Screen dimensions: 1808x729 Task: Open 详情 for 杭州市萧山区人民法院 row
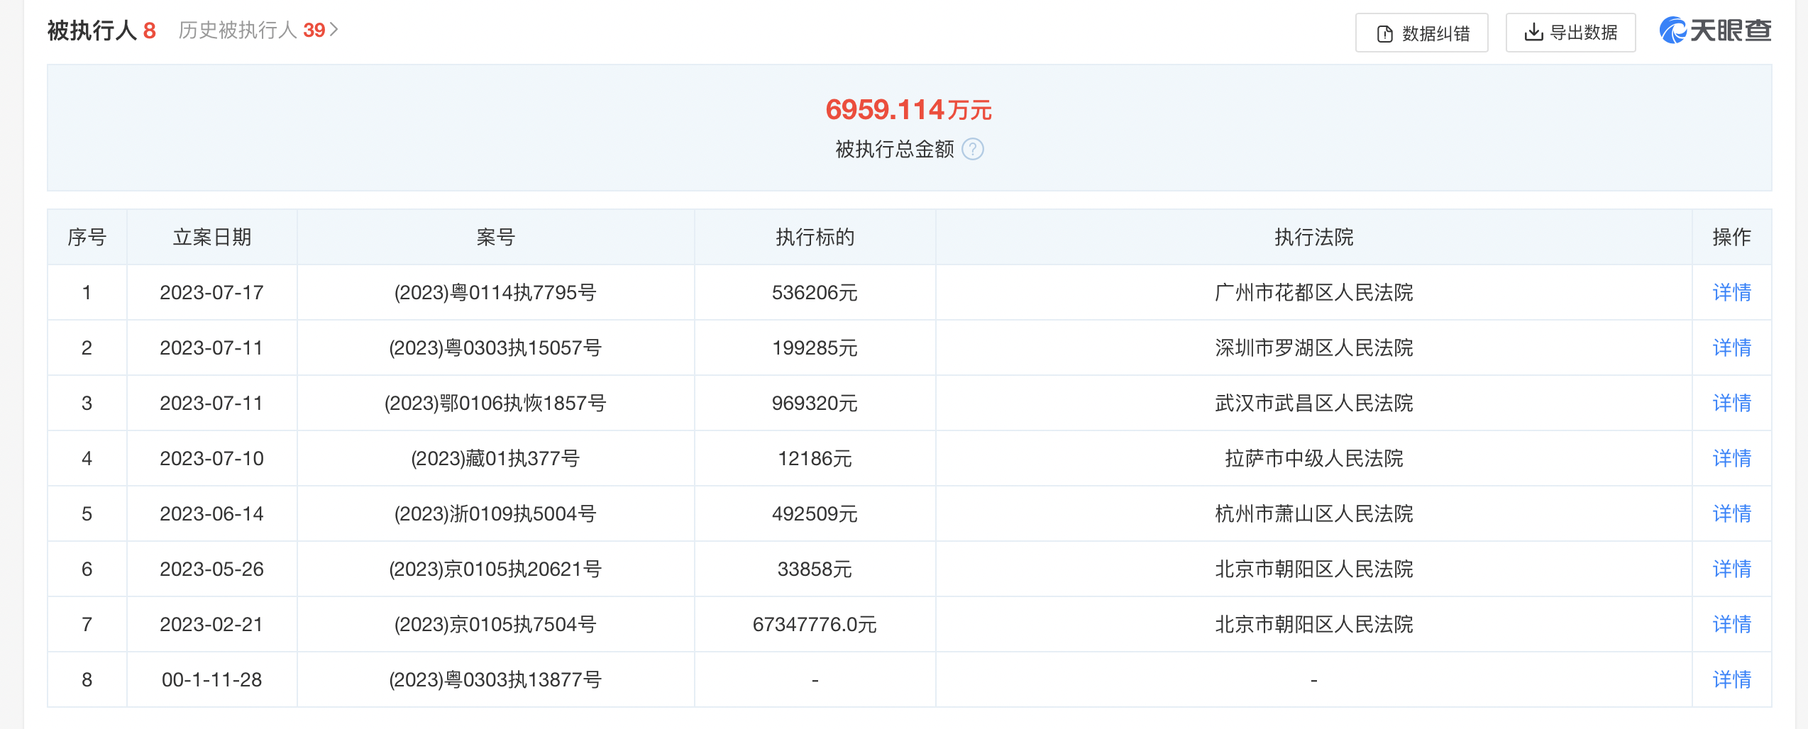[1731, 513]
